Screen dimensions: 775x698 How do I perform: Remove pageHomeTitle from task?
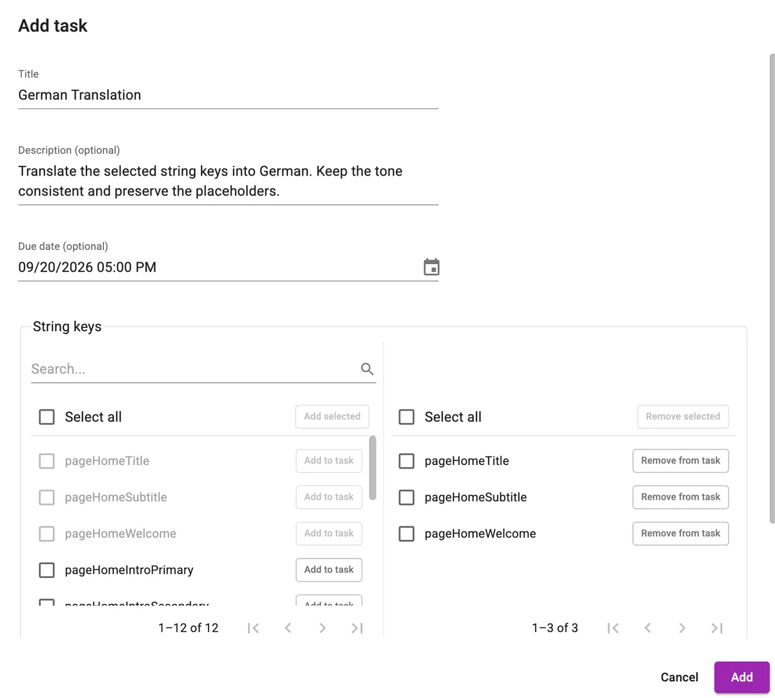tap(681, 460)
